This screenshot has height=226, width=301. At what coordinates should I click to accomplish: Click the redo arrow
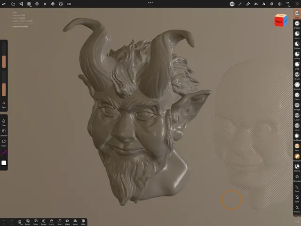tap(12, 222)
